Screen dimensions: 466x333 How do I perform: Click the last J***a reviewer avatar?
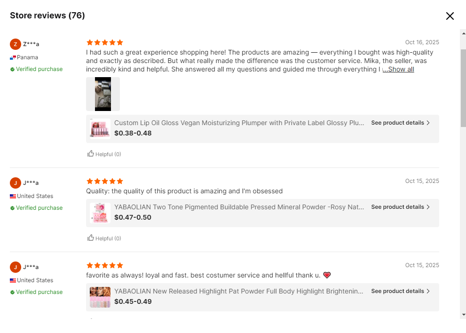(16, 267)
